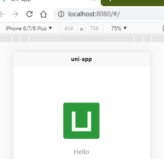Click the localhost:8080/#/ address bar
Image resolution: width=164 pixels, height=159 pixels.
tap(109, 14)
